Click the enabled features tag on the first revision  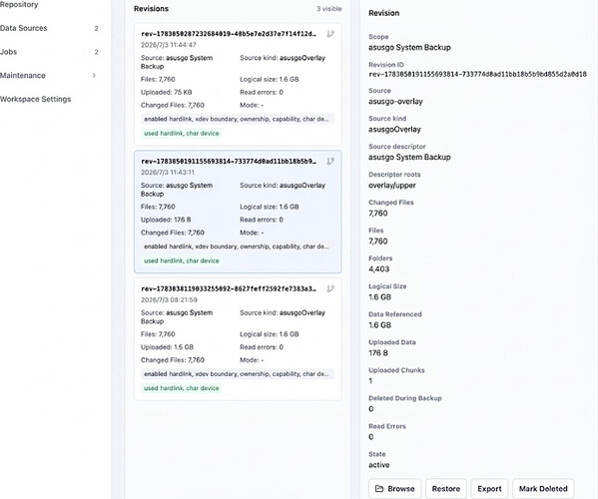(238, 119)
